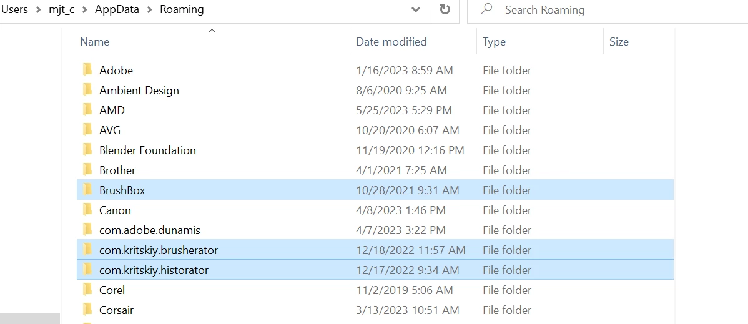
Task: Click date 1/16/2023 8:59 AM
Action: 405,70
